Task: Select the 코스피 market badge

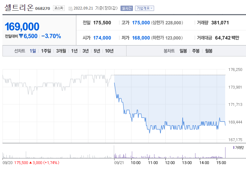Action: 59,8
